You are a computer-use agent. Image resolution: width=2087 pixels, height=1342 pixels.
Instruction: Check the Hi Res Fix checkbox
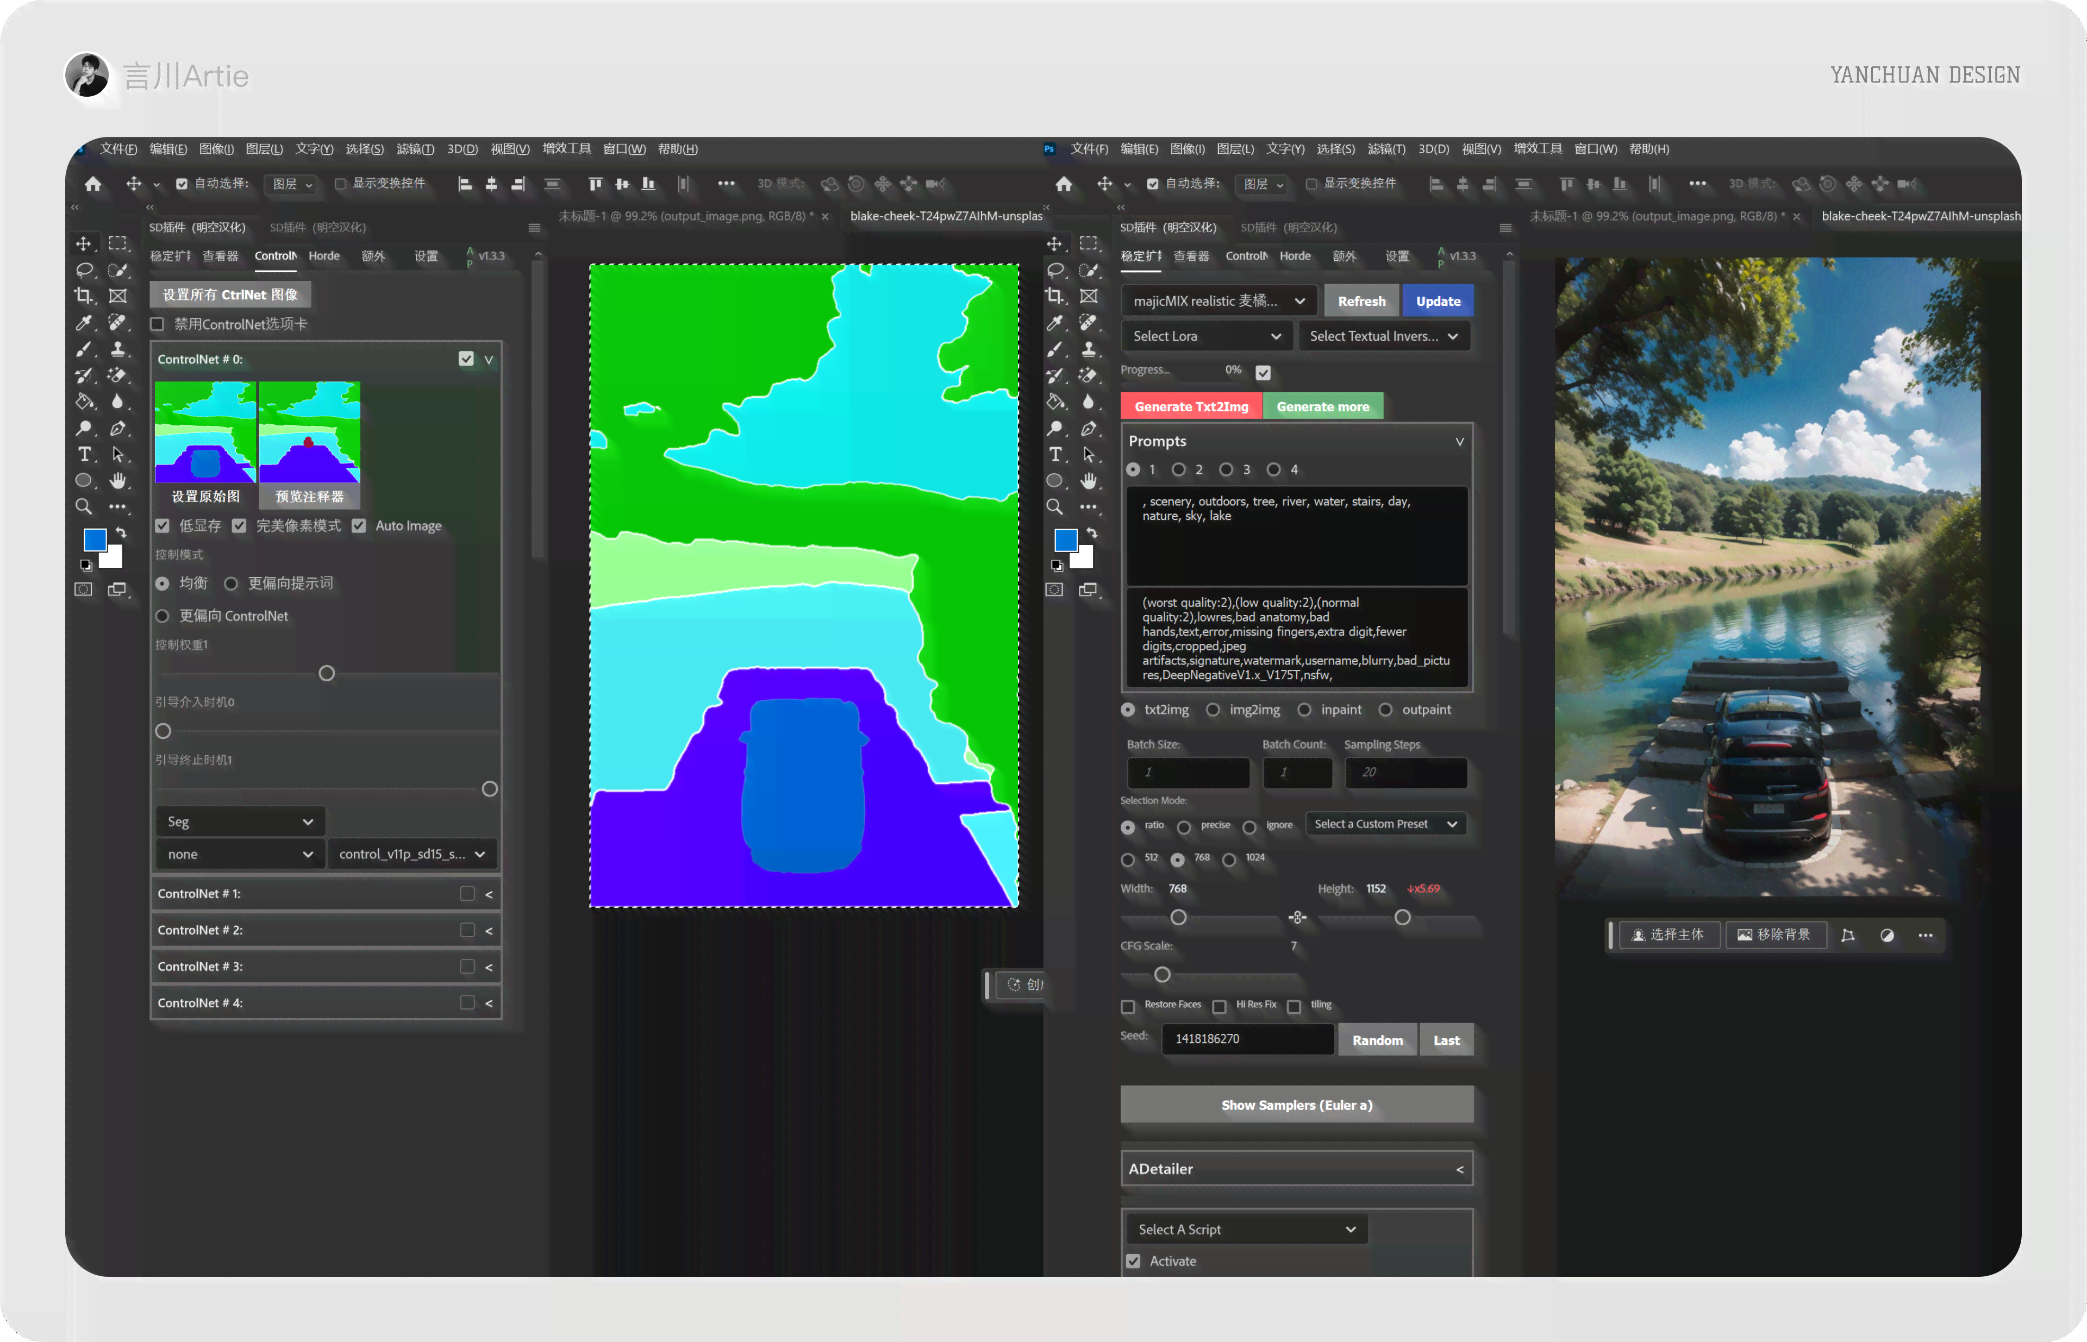click(1220, 1006)
